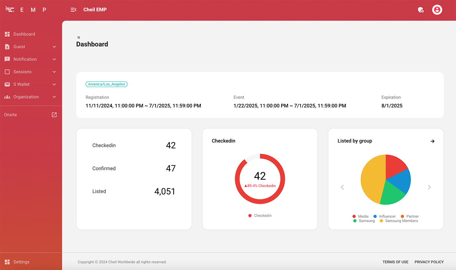Toggle the Checkedin legend item in donut chart
The width and height of the screenshot is (456, 270).
click(260, 216)
